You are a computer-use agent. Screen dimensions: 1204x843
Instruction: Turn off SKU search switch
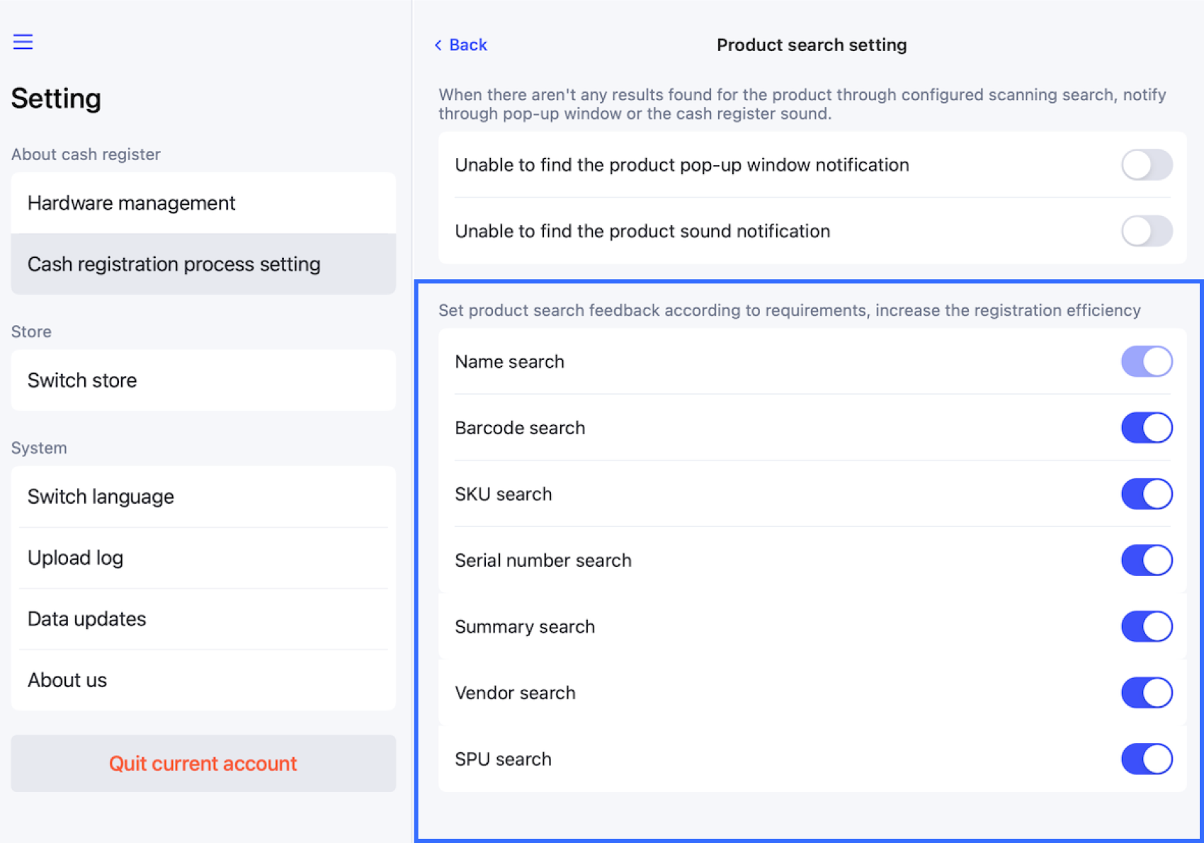point(1146,494)
